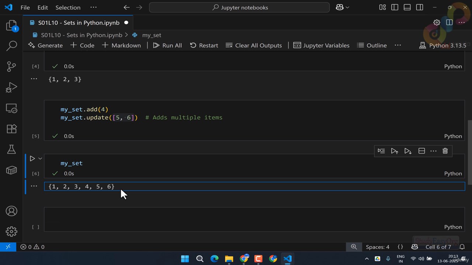Open Run and Debug view

(x=11, y=87)
